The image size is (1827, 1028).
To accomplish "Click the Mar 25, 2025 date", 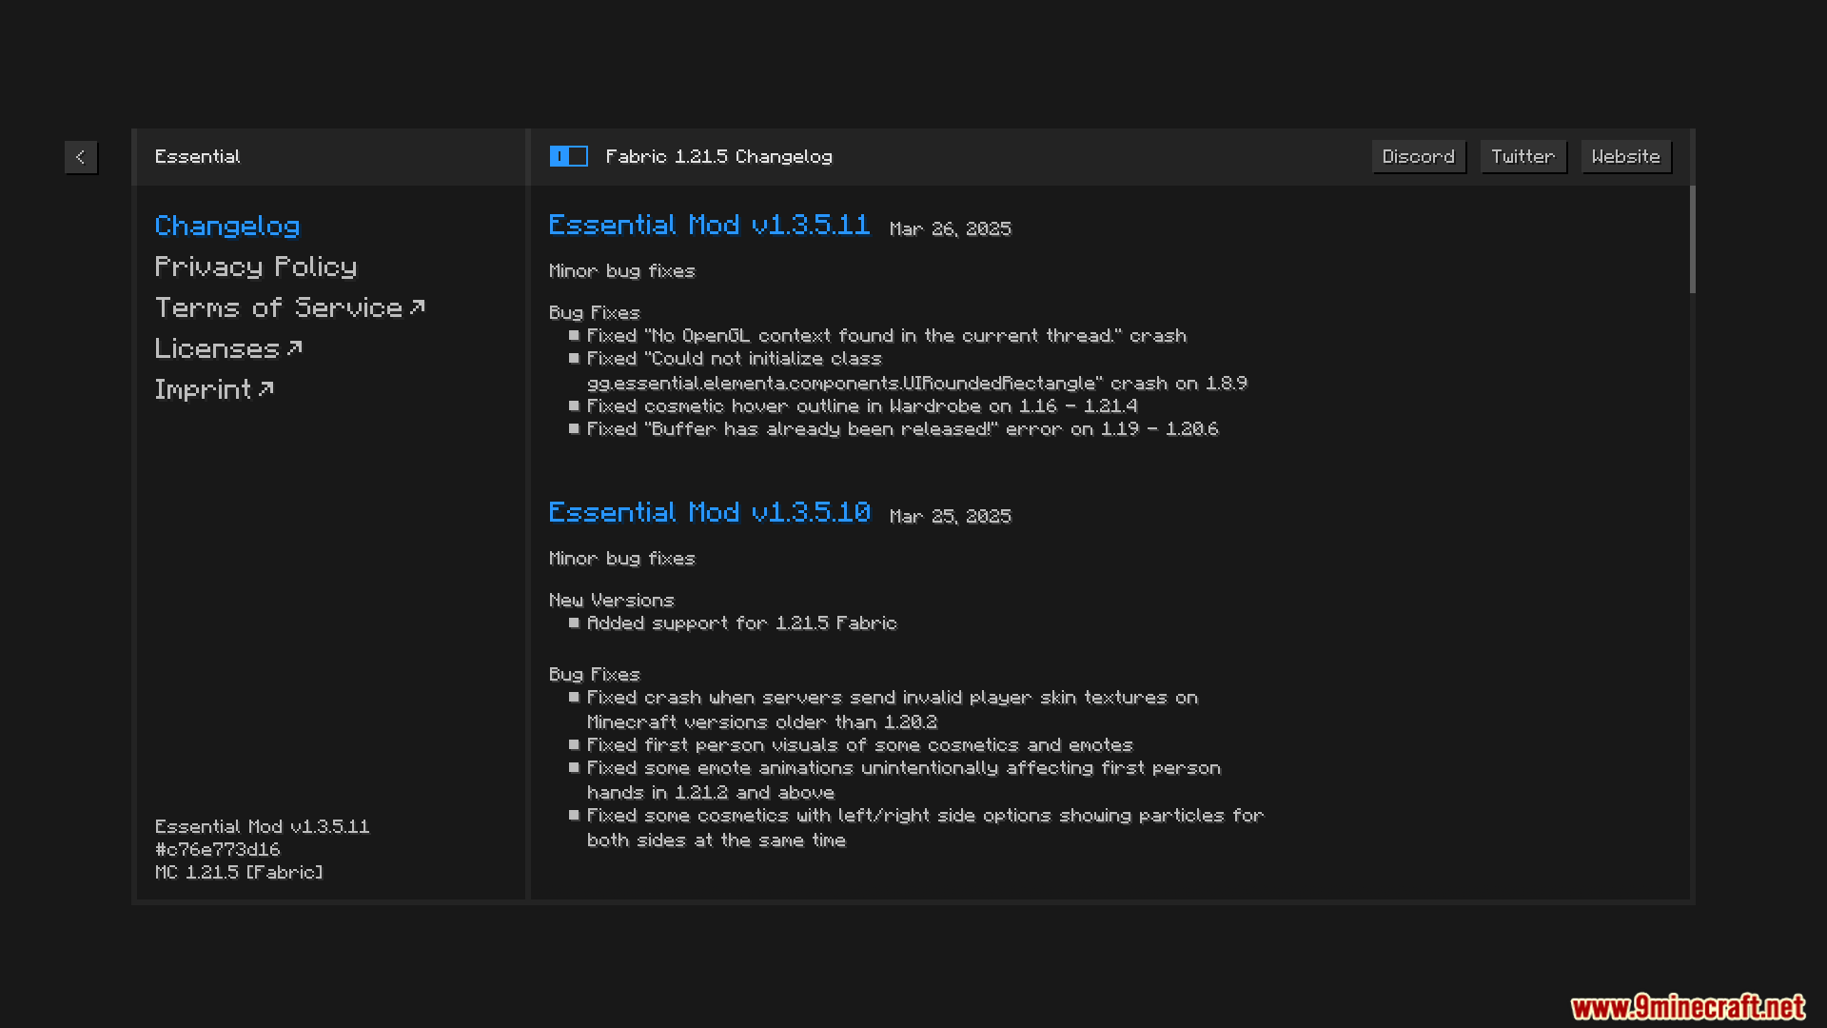I will [951, 516].
